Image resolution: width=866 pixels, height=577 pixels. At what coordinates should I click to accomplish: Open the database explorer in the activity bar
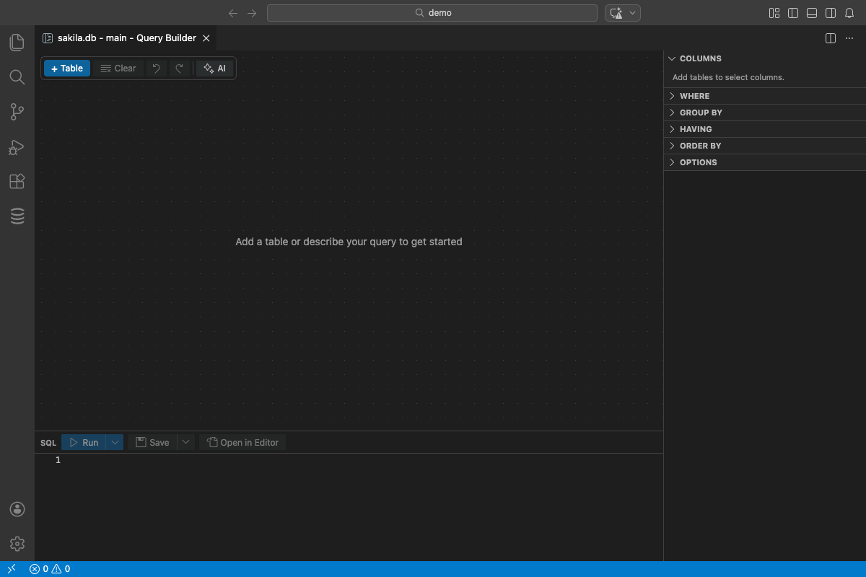pos(17,216)
